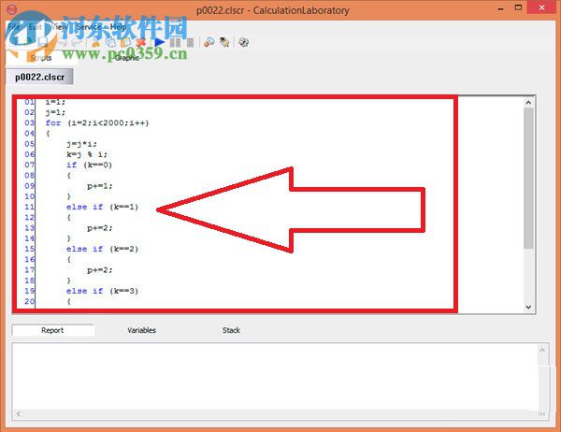Click the code editor vertical scrollbar thumb
The image size is (561, 432).
click(529, 178)
